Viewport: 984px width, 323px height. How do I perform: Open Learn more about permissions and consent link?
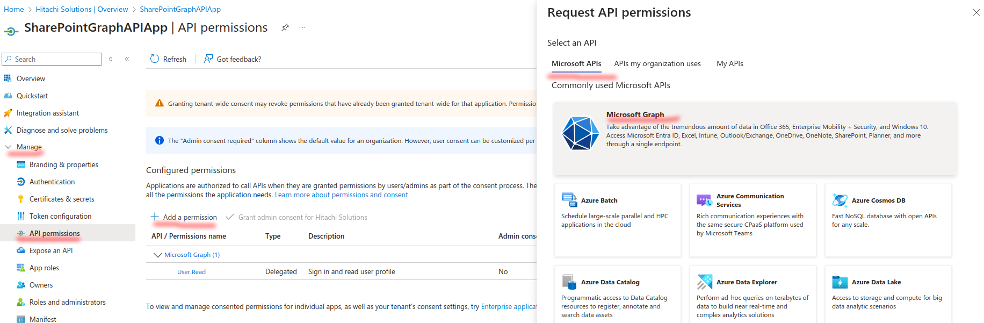tap(341, 195)
